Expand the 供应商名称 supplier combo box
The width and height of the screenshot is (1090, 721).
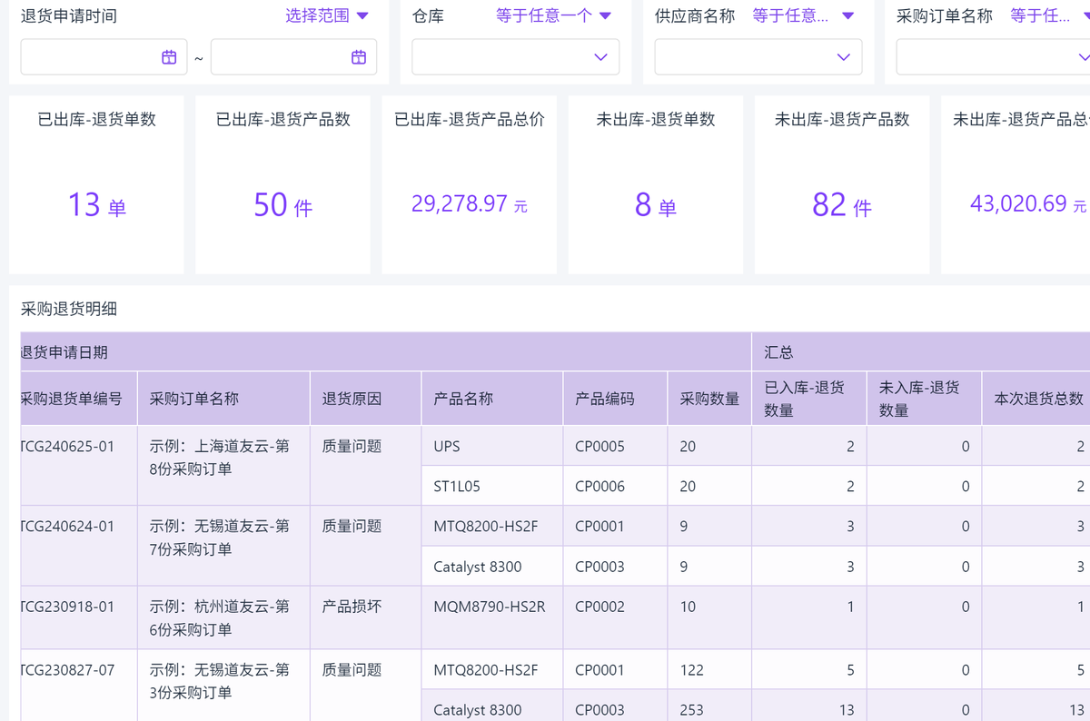pos(758,57)
